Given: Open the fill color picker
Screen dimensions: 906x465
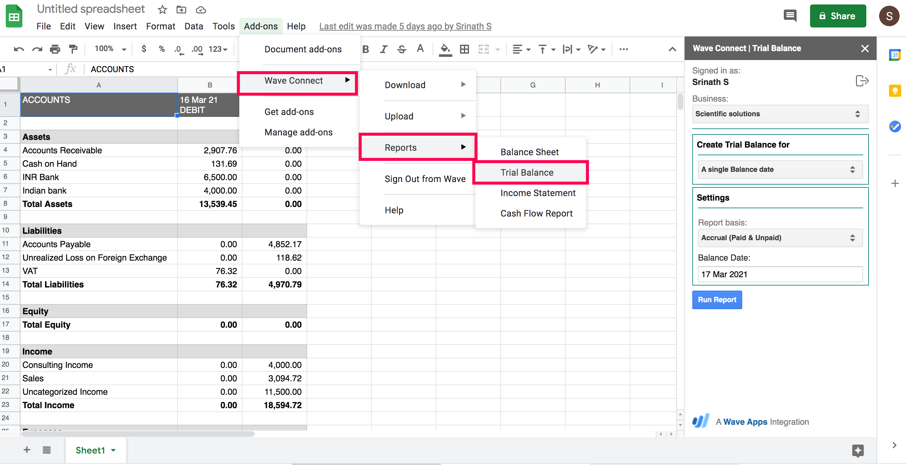Looking at the screenshot, I should click(x=445, y=49).
